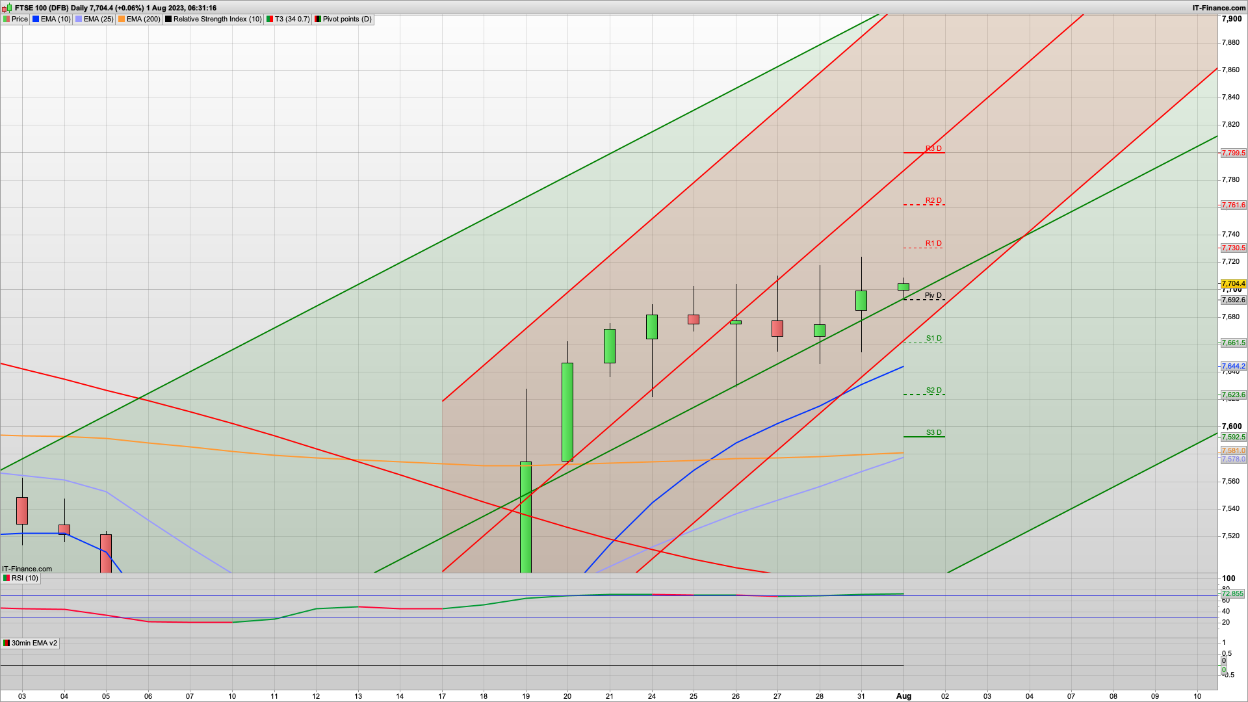Click the Aug date label on time axis
The image size is (1248, 702).
(903, 696)
